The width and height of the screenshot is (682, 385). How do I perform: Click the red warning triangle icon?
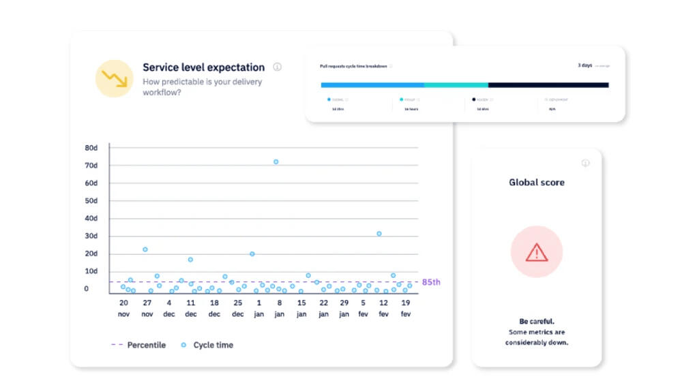tap(537, 252)
